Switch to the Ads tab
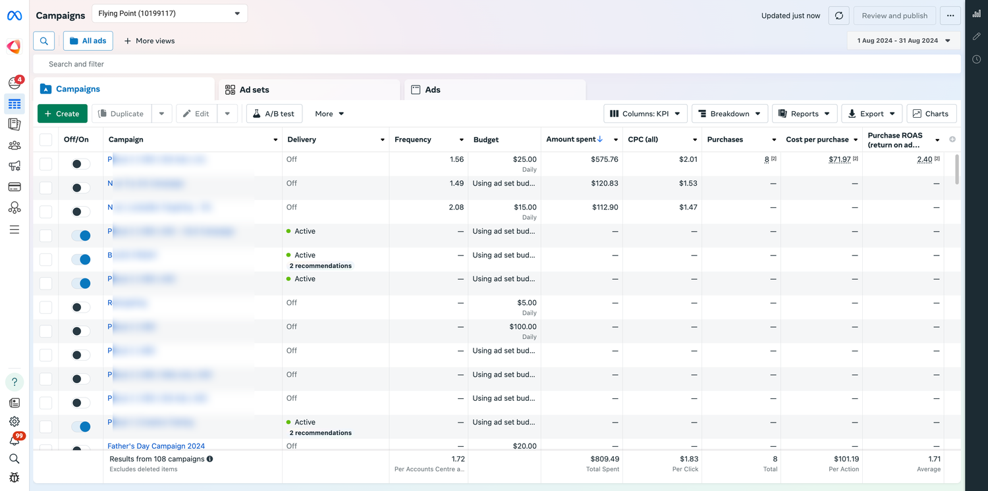 495,90
